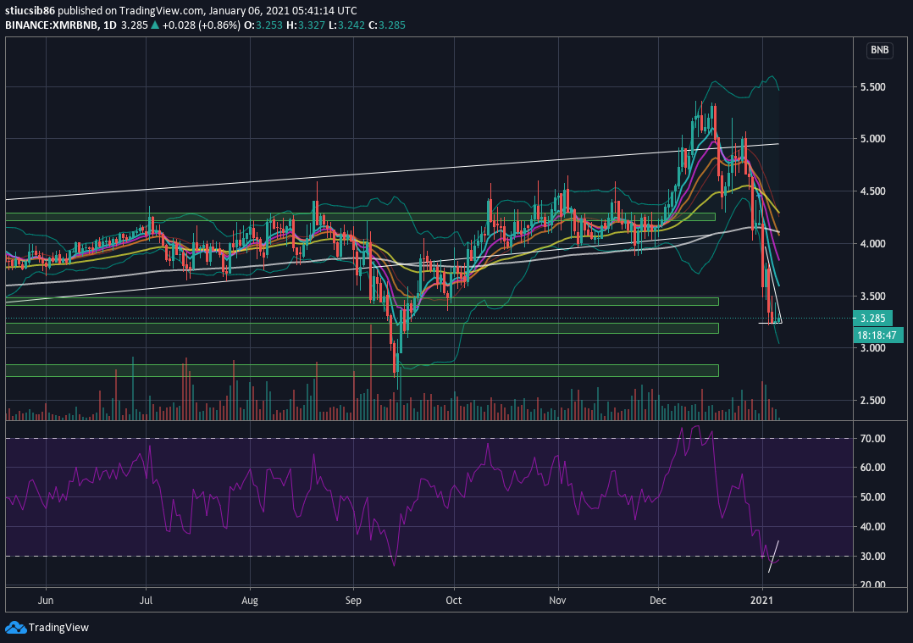Click the RSI 60.00 axis label
Viewport: 913px width, 643px height.
pos(873,467)
